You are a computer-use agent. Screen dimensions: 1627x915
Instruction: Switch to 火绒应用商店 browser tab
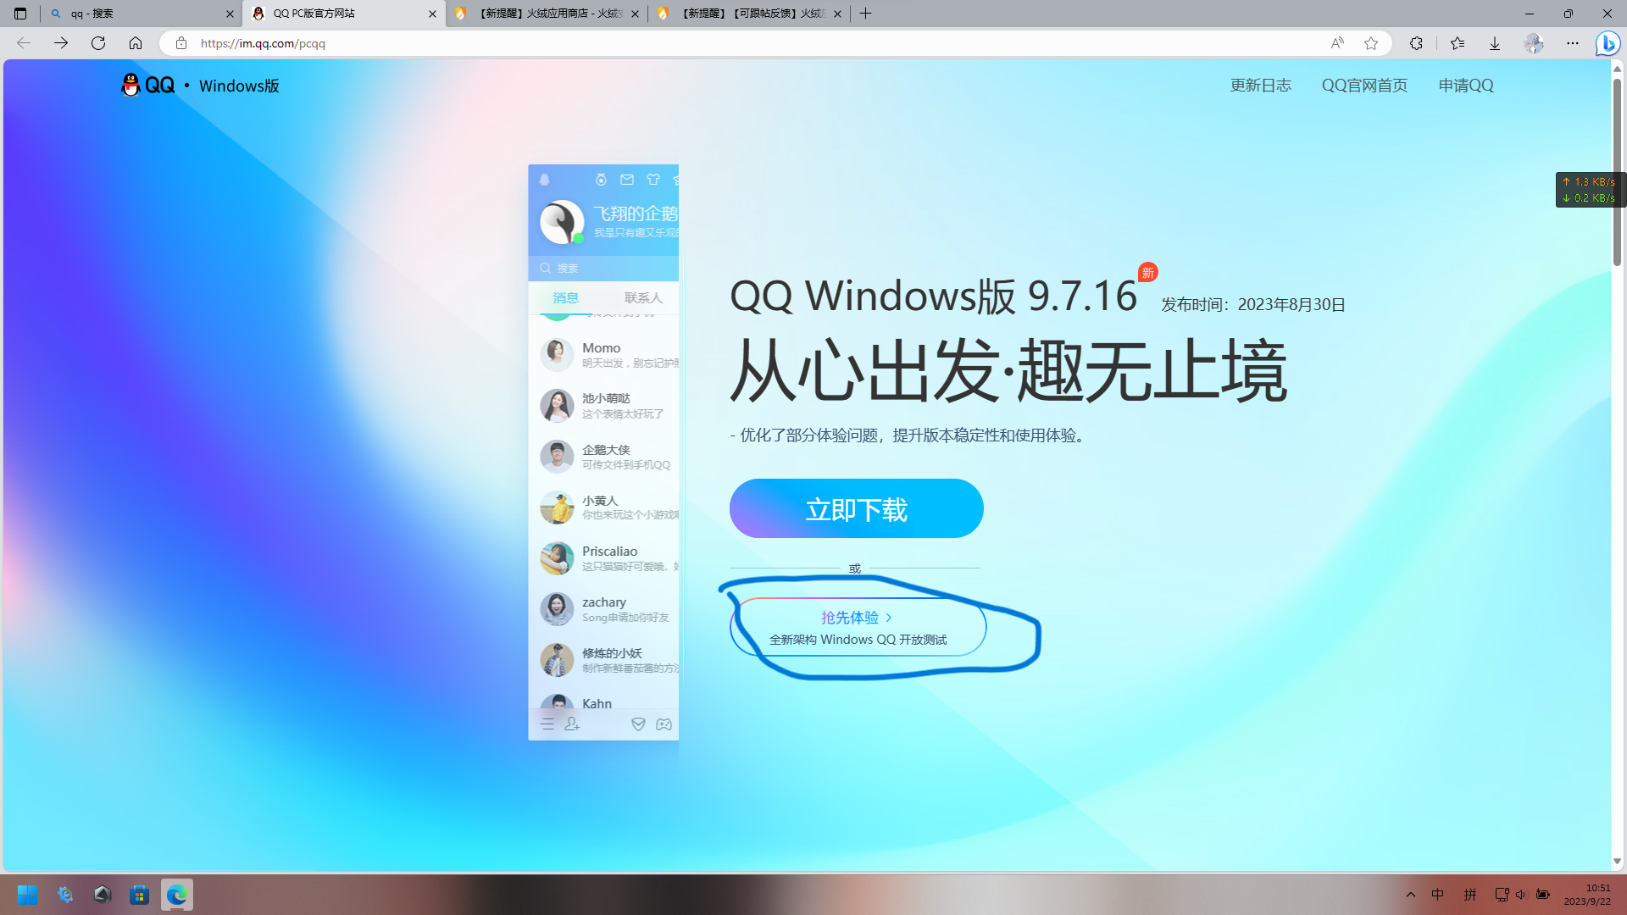tap(545, 14)
